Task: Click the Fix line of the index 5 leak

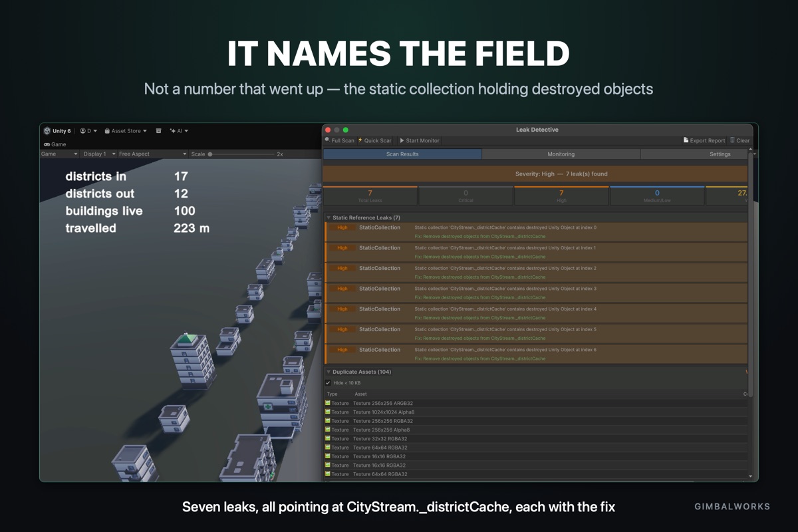Action: (480, 338)
